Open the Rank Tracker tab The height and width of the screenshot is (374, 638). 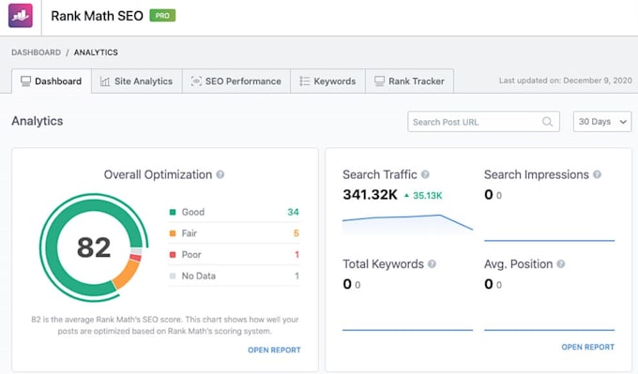(x=409, y=82)
